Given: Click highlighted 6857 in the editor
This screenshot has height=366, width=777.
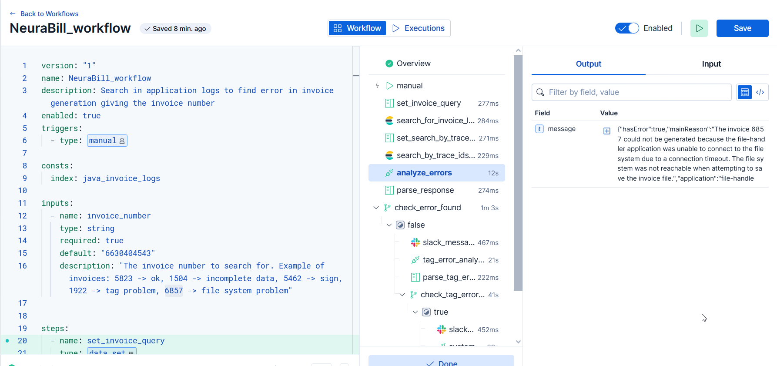Looking at the screenshot, I should (174, 291).
